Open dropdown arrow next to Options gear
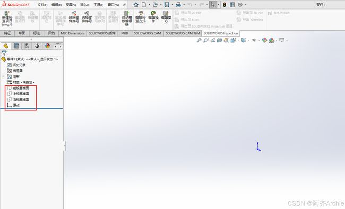 (x=246, y=5)
